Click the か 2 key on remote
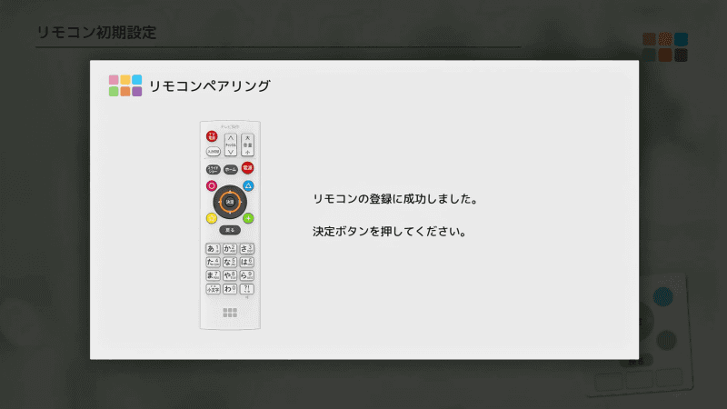Image resolution: width=727 pixels, height=409 pixels. (x=230, y=248)
